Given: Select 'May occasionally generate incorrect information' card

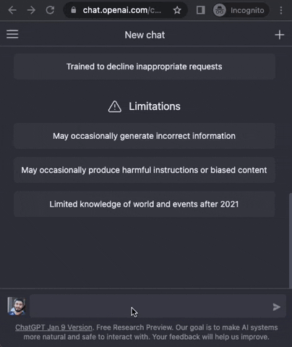Looking at the screenshot, I should pos(145,136).
